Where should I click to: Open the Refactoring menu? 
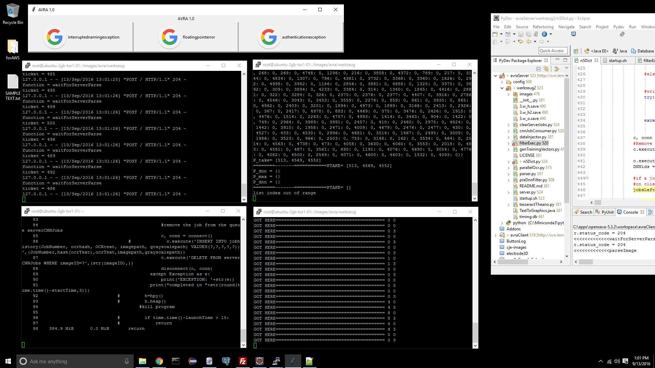coord(543,27)
